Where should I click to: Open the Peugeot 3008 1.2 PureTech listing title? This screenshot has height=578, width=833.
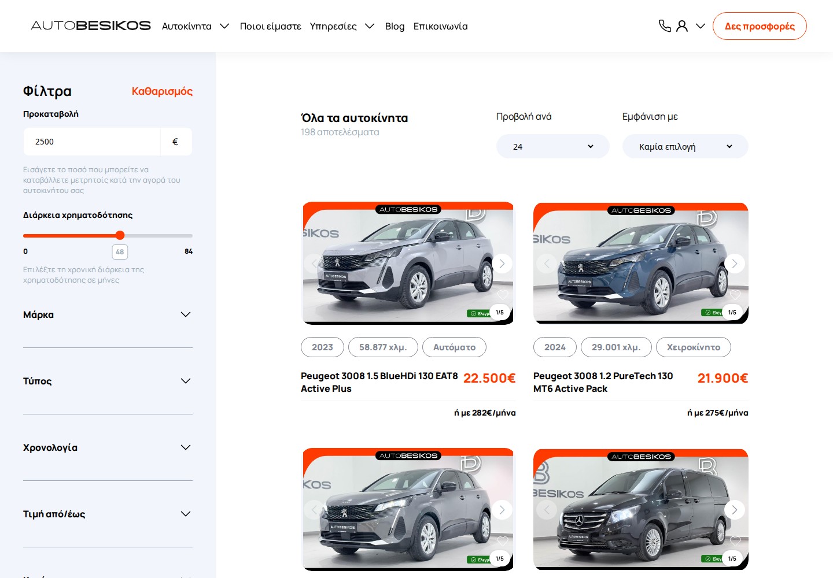603,382
